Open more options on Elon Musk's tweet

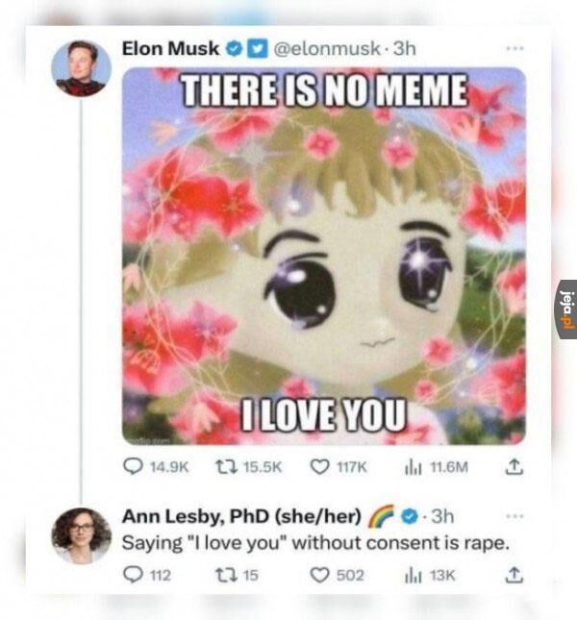coord(514,49)
